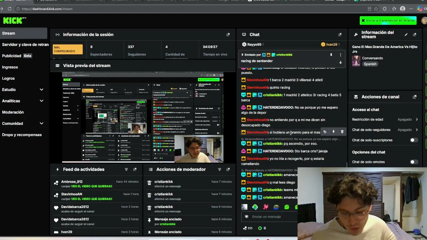Focus the Enviar un mensaje chat box
The image size is (427, 240).
(x=269, y=217)
